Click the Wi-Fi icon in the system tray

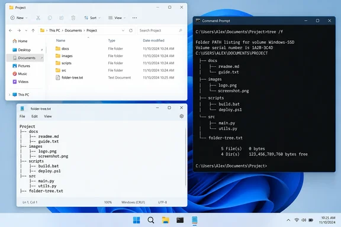pyautogui.click(x=297, y=220)
